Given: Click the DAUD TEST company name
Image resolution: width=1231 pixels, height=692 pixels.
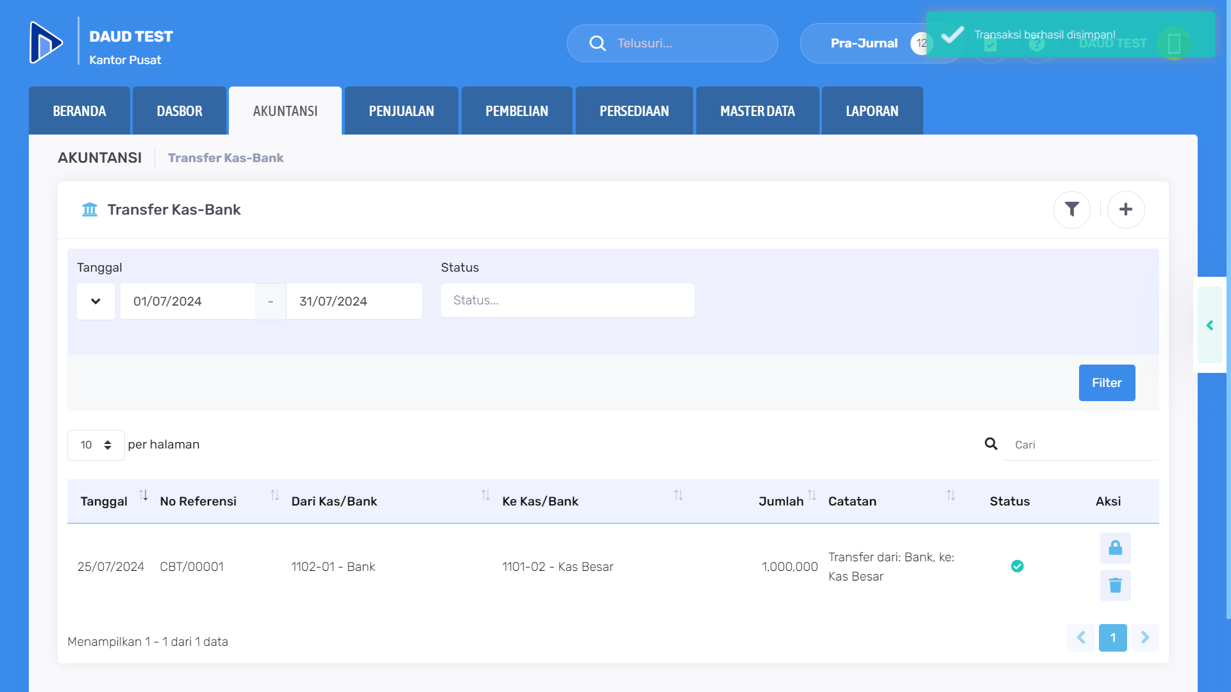Looking at the screenshot, I should click(131, 37).
